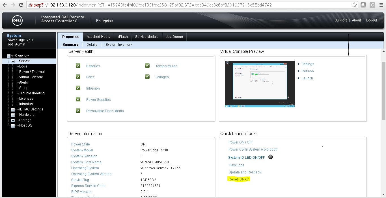Viewport: 386px width, 198px height.
Task: Click the Temperatures health status icon
Action: pyautogui.click(x=147, y=66)
